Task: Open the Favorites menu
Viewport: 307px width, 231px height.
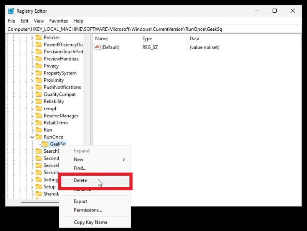Action: click(59, 21)
